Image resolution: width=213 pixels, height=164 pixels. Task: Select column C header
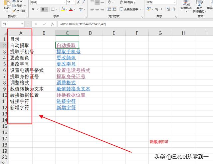coord(67,33)
